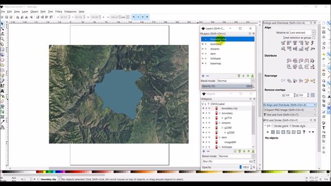This screenshot has height=186, width=331.
Task: Collapse the dem group in Objects
Action: pos(219,137)
